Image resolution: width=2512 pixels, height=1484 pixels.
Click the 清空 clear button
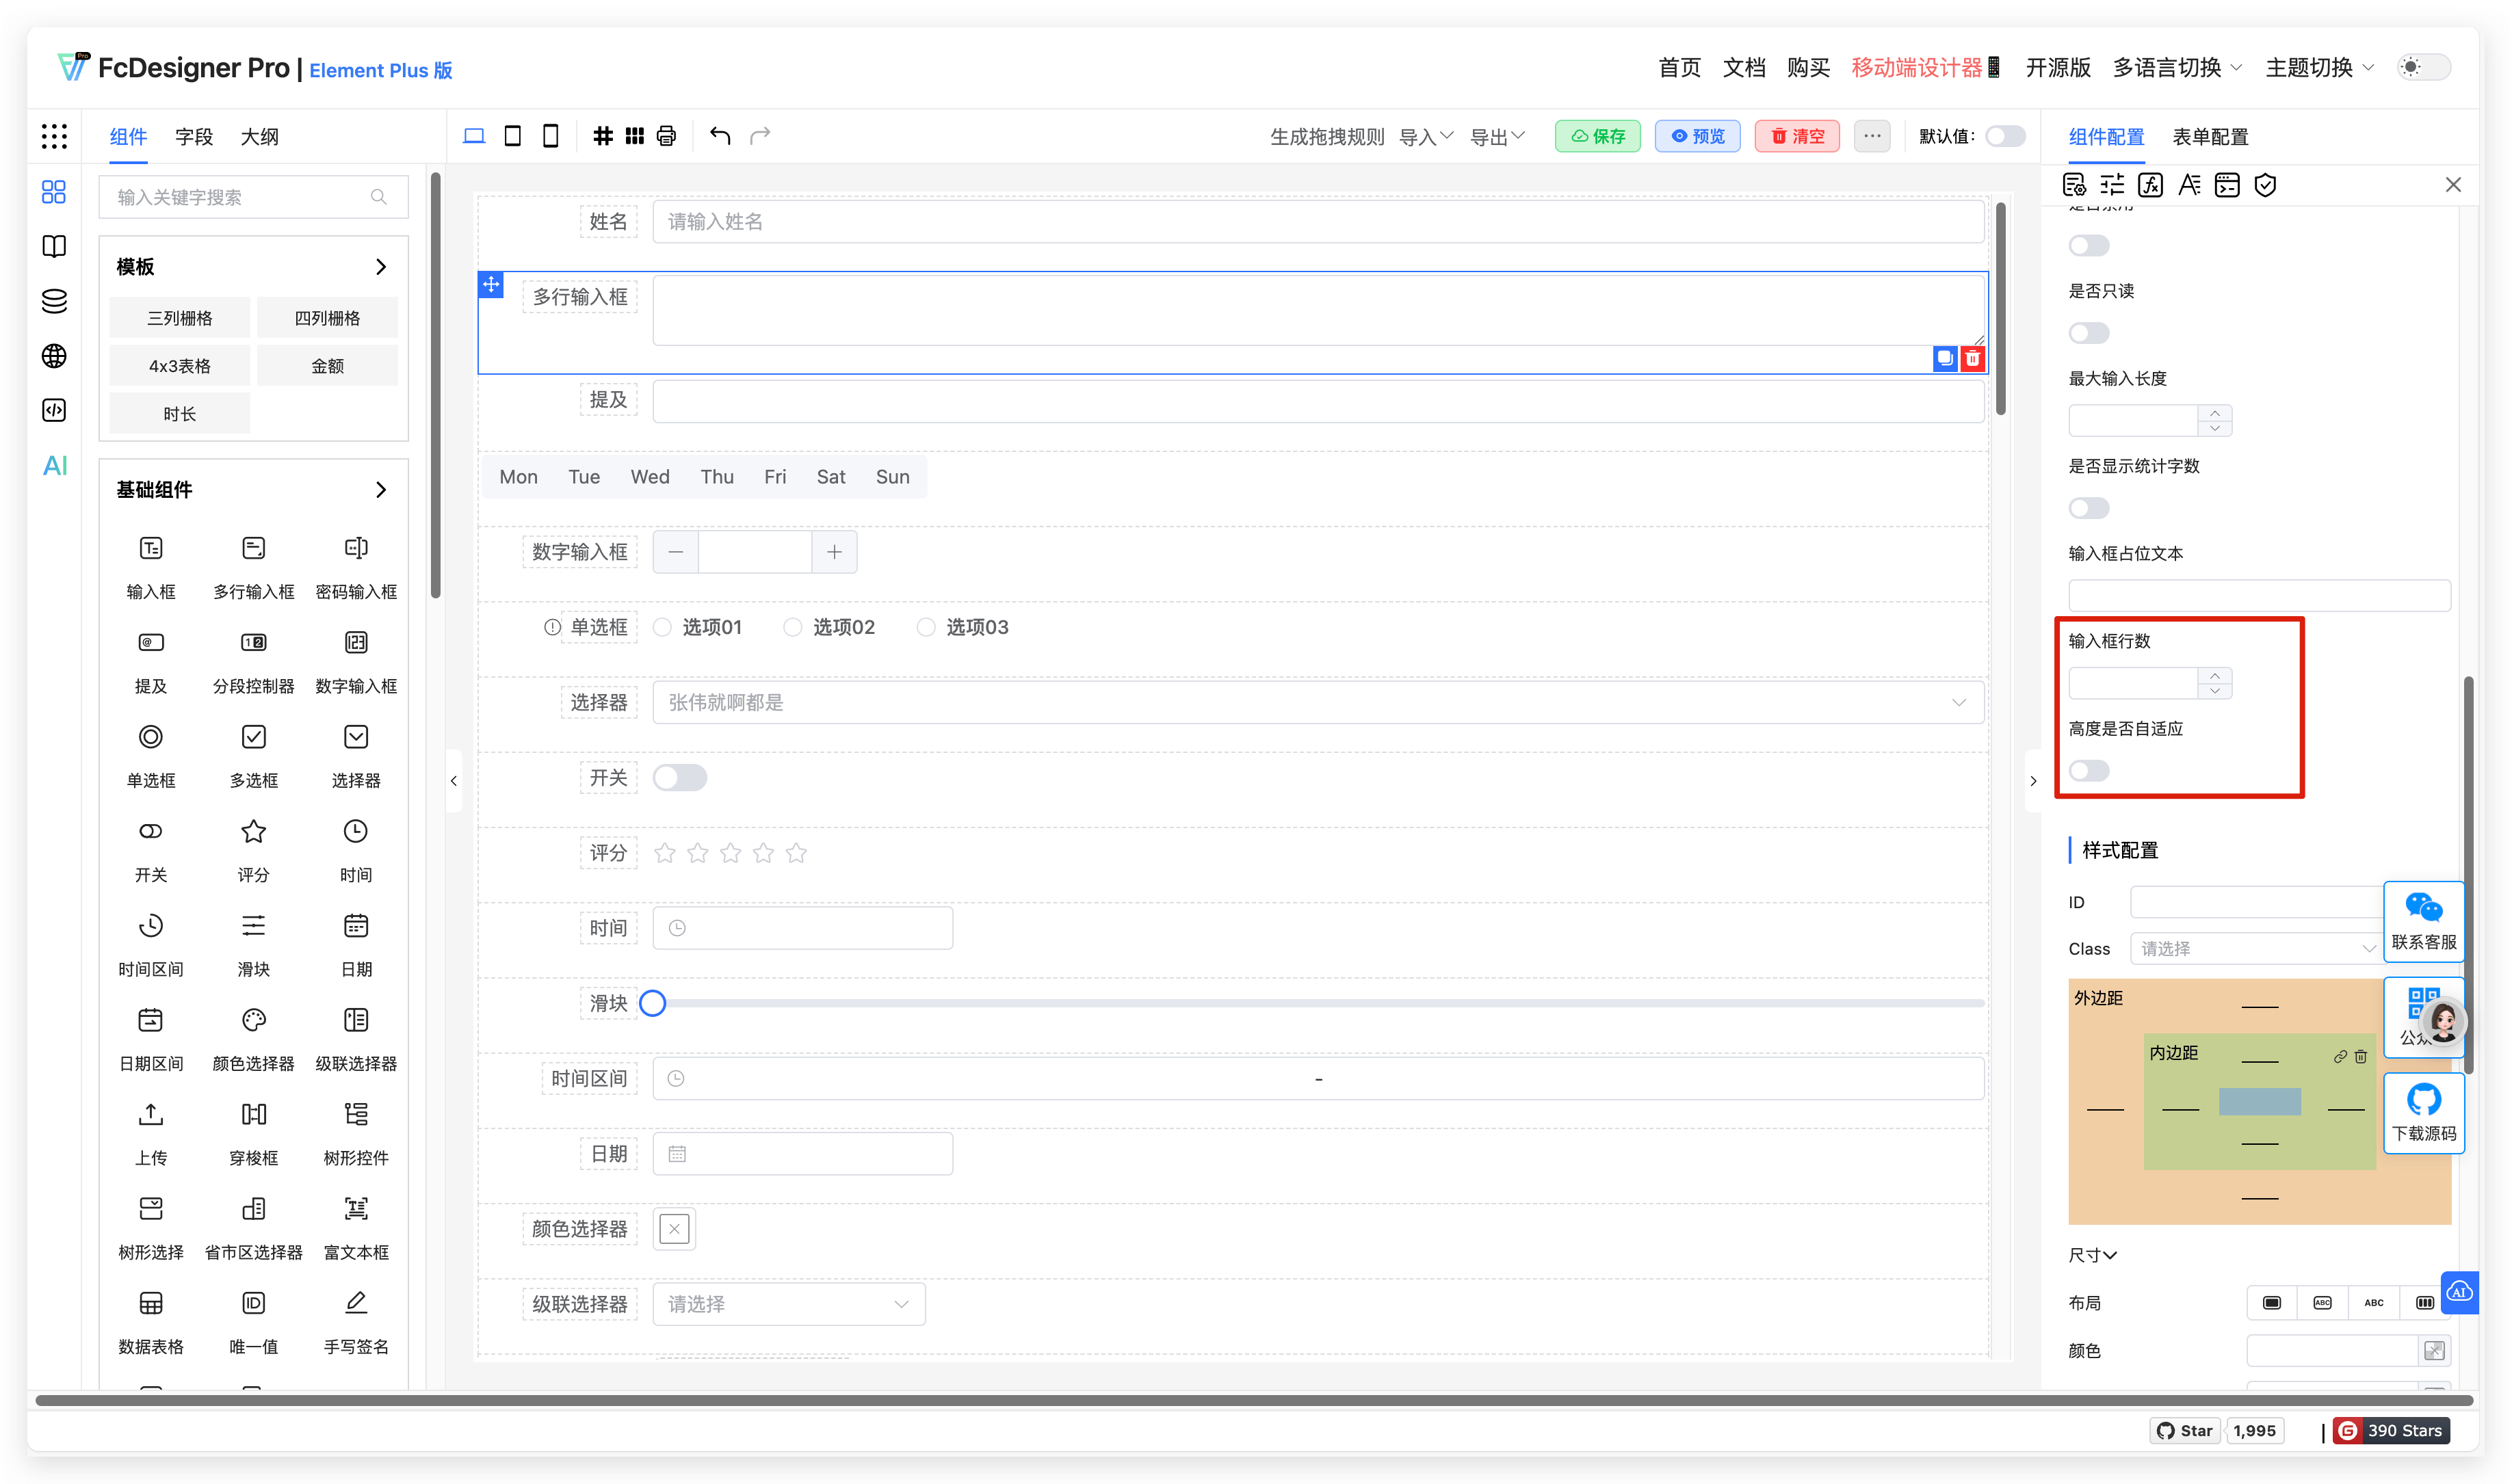pyautogui.click(x=1797, y=135)
